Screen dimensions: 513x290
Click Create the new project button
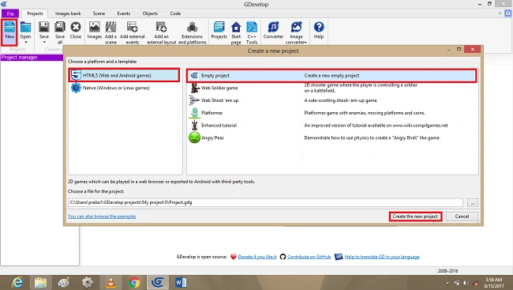coord(415,217)
